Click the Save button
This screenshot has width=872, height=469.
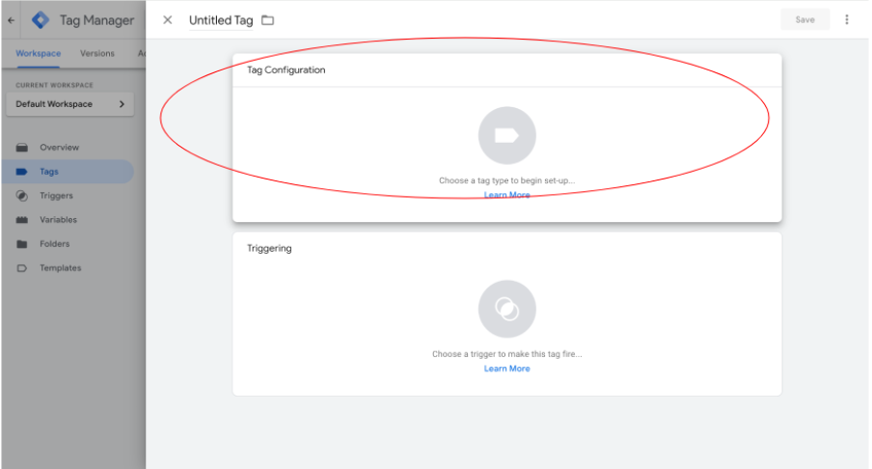[x=804, y=19]
